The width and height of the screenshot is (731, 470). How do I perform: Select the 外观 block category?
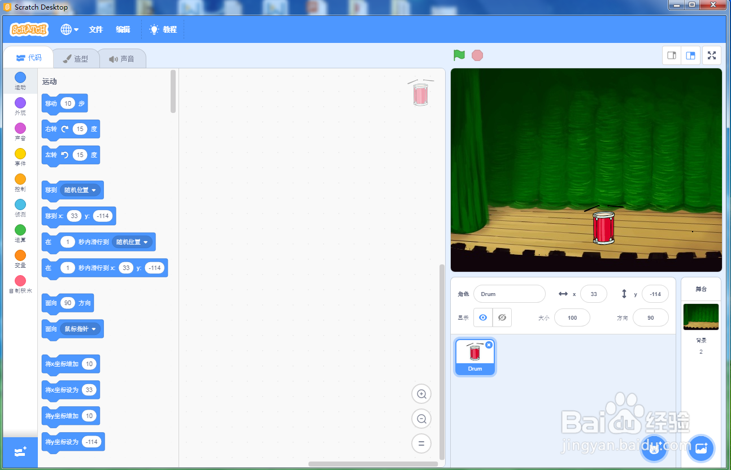20,107
